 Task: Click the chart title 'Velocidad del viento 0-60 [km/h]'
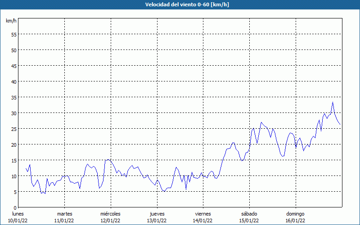(187, 4)
